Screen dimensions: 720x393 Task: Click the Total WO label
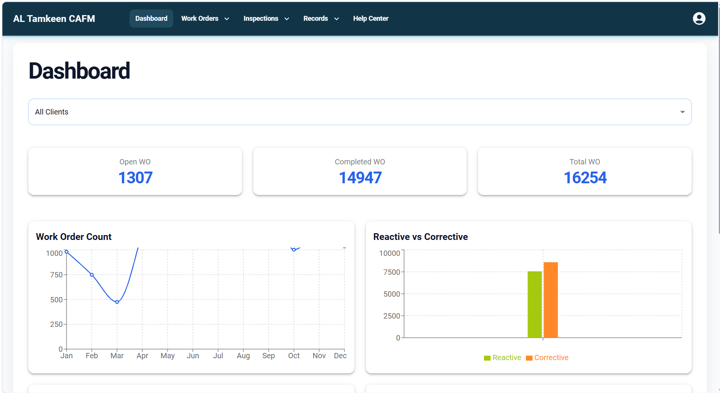pos(585,162)
